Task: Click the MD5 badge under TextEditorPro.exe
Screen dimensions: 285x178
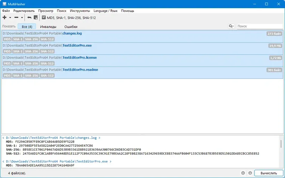Action: [7, 51]
